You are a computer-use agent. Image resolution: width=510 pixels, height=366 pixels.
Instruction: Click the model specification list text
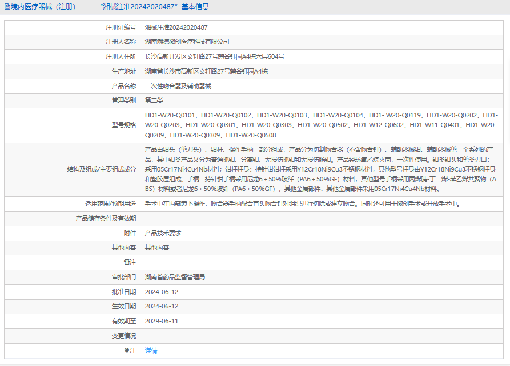pyautogui.click(x=321, y=125)
